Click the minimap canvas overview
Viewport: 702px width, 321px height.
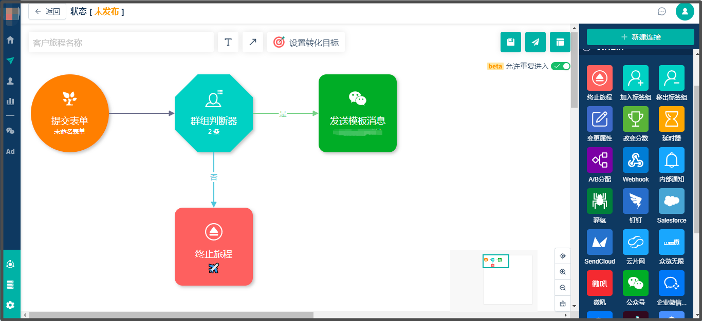point(494,280)
